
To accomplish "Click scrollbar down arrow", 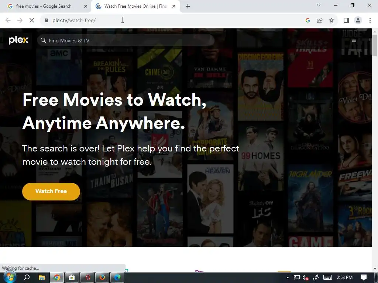I will tap(375, 269).
